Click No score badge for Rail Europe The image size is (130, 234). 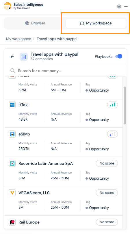(107, 222)
